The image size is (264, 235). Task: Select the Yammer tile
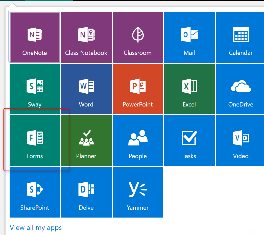[x=138, y=192]
